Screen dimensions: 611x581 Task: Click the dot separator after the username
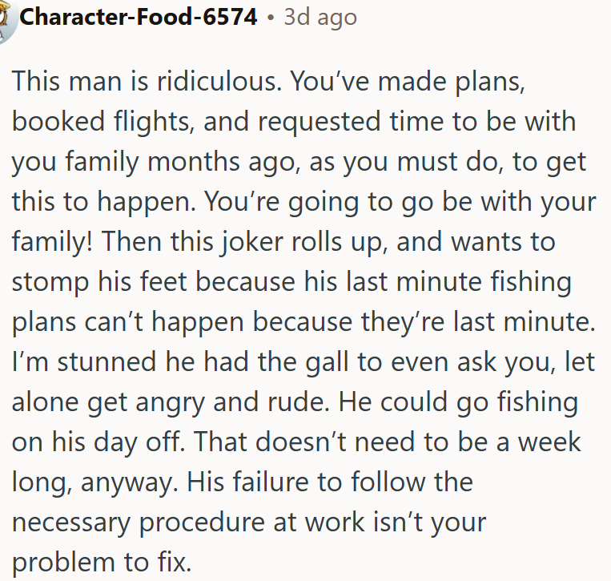(271, 18)
